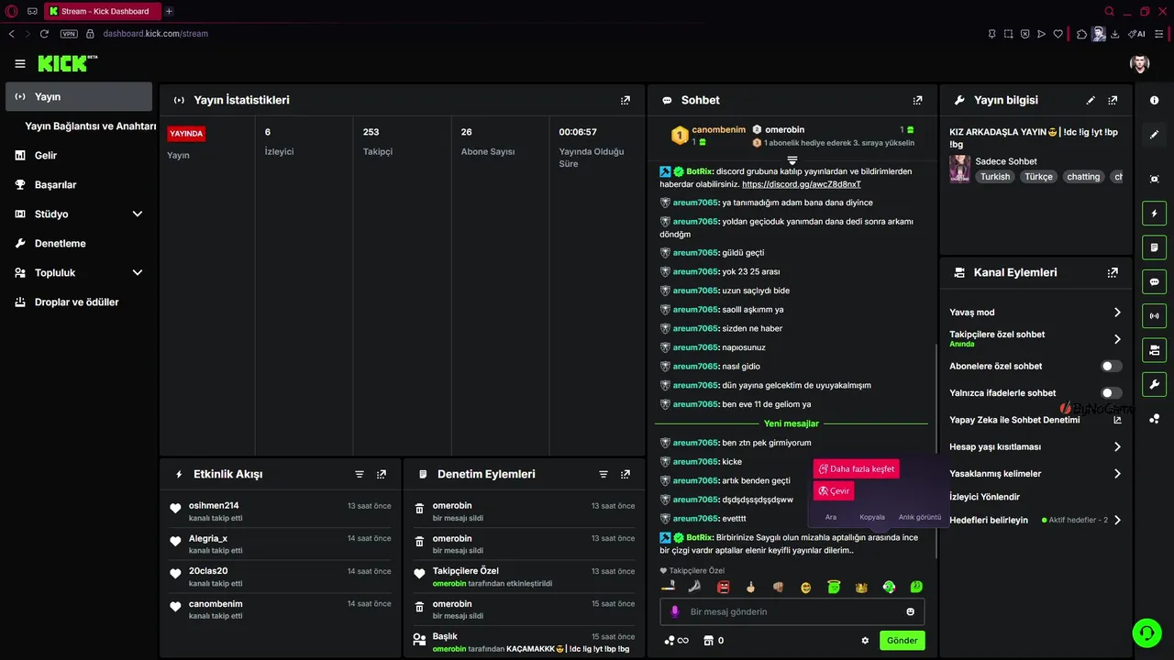Click the Sadece Sohbet category thumbnail
This screenshot has width=1174, height=660.
[x=959, y=168]
